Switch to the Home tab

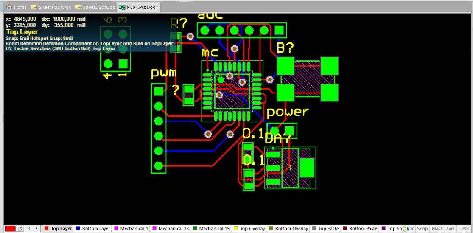(17, 7)
